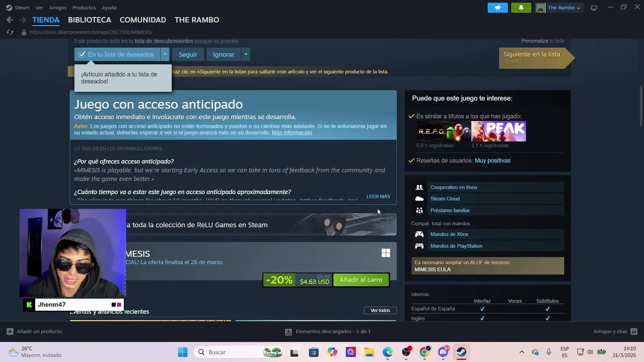Expand developer text with LEER MÁS

click(378, 197)
